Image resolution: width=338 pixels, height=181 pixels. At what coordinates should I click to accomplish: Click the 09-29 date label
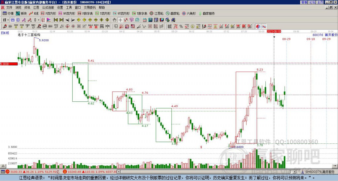(326, 39)
